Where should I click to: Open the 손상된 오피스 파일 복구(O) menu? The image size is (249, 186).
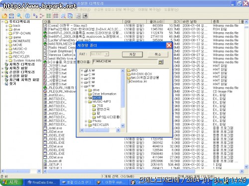pyautogui.click(x=115, y=9)
